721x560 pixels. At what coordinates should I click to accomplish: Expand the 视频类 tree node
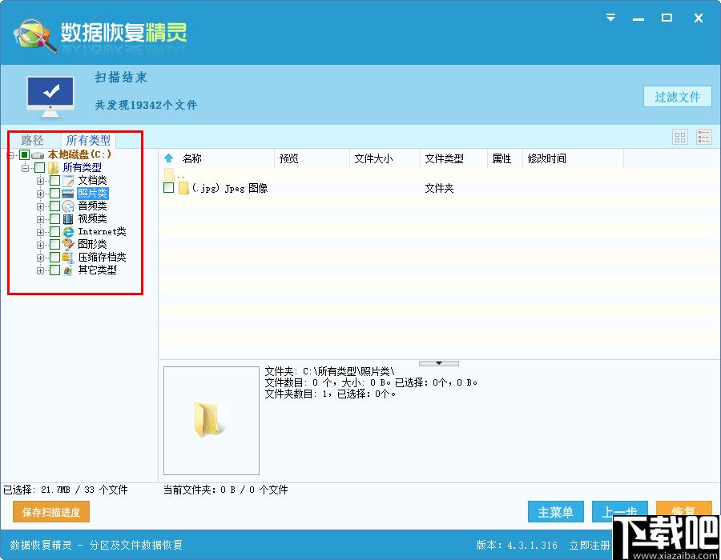click(x=41, y=219)
